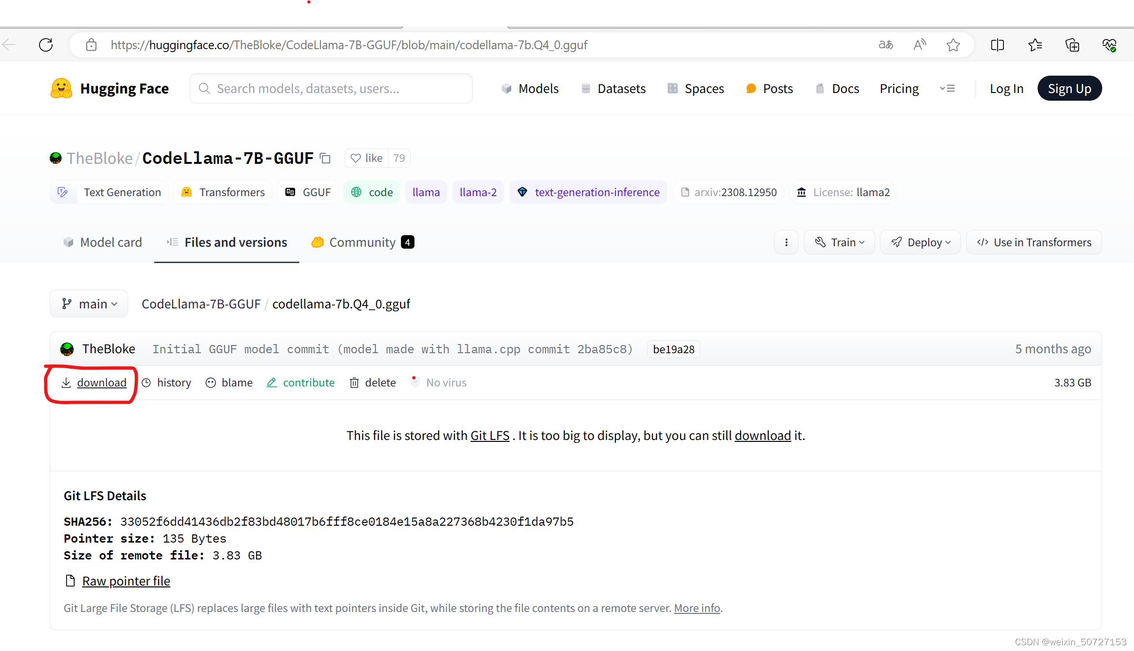Open the split screen icon
The width and height of the screenshot is (1134, 651).
[x=997, y=45]
